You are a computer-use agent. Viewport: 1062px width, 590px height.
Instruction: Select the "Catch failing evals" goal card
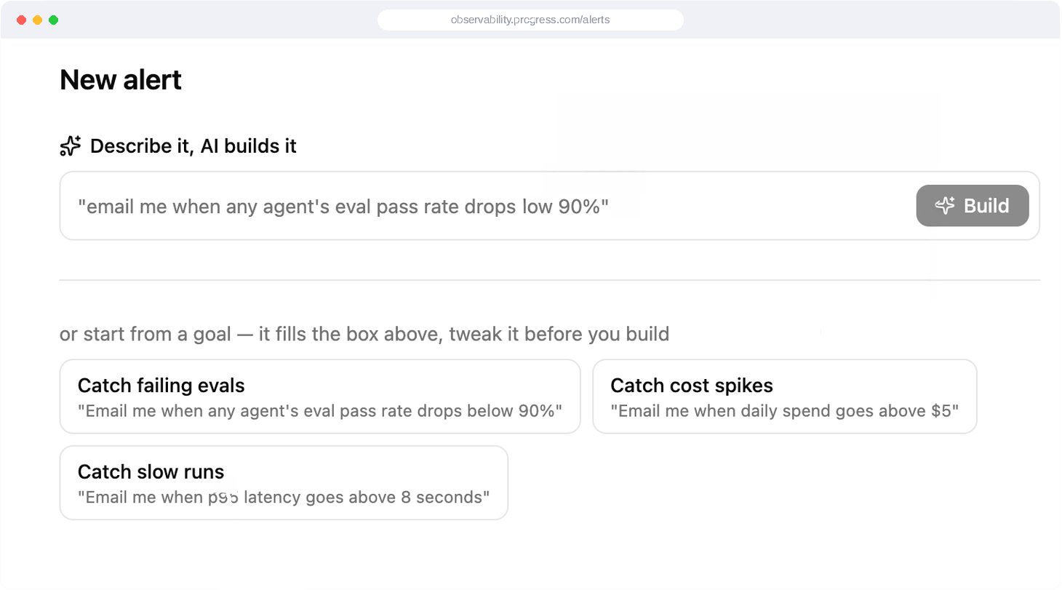coord(320,396)
